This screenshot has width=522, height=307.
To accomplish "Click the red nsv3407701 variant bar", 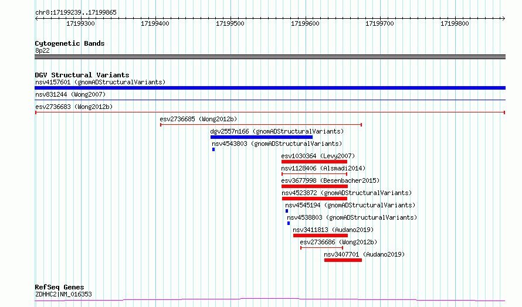I will pos(343,260).
